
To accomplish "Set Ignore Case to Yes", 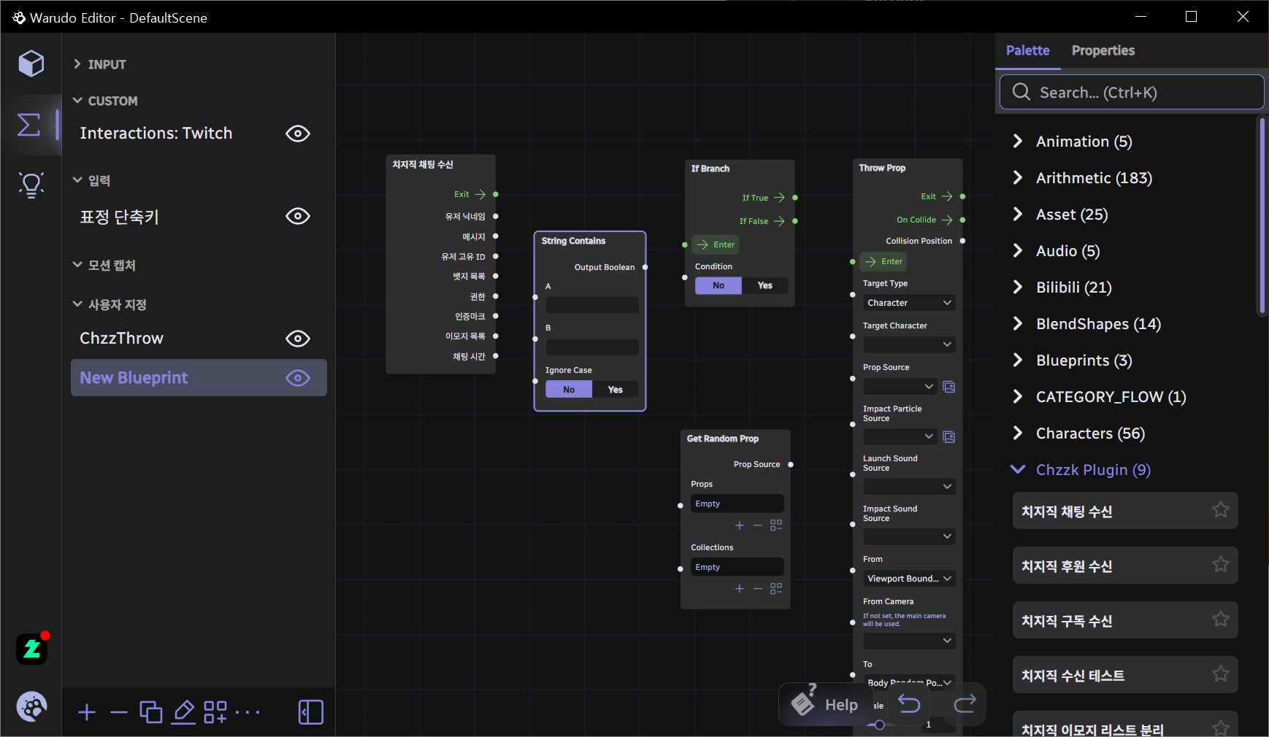I will click(616, 390).
